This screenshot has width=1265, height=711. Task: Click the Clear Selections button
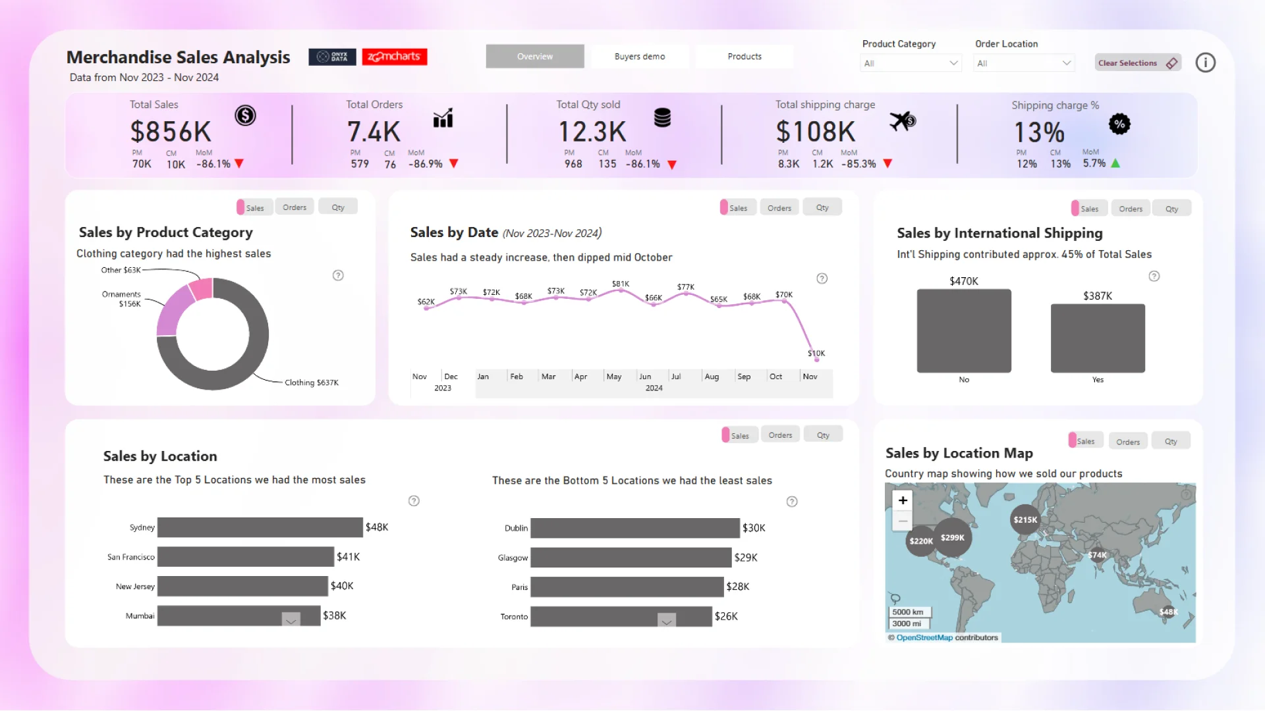click(1138, 63)
